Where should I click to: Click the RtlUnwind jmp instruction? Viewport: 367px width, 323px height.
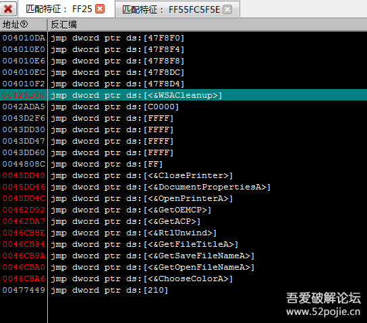tap(134, 233)
